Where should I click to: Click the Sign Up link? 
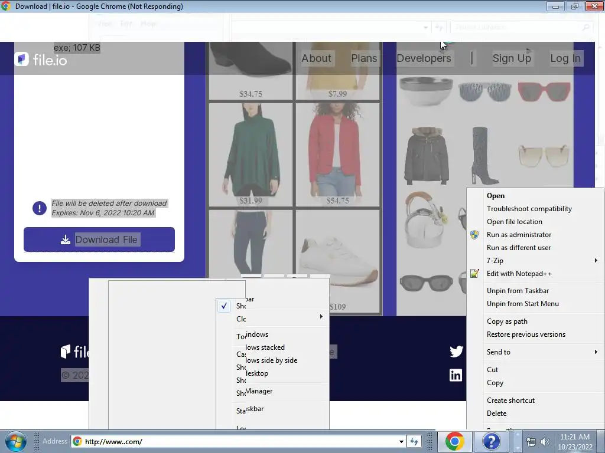pyautogui.click(x=512, y=58)
